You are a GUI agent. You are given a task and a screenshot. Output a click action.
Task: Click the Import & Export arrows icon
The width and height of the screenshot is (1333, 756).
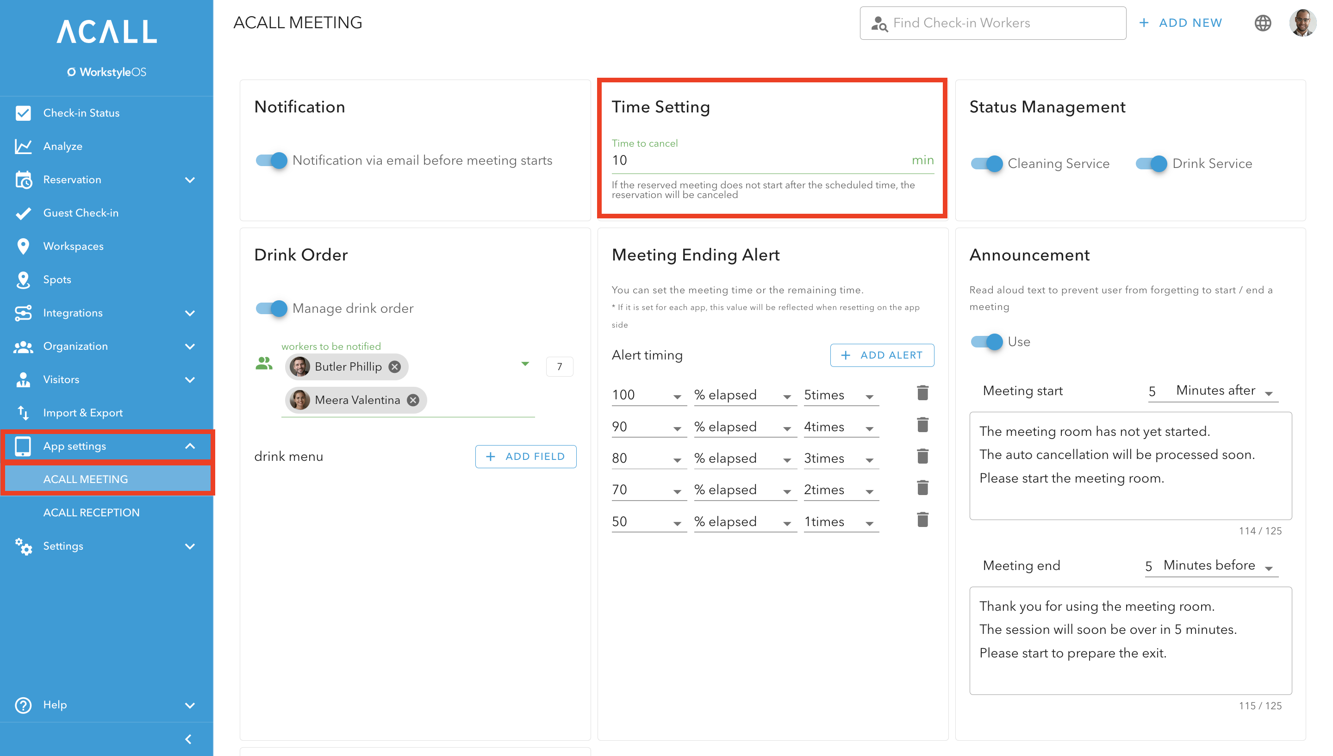click(x=23, y=413)
